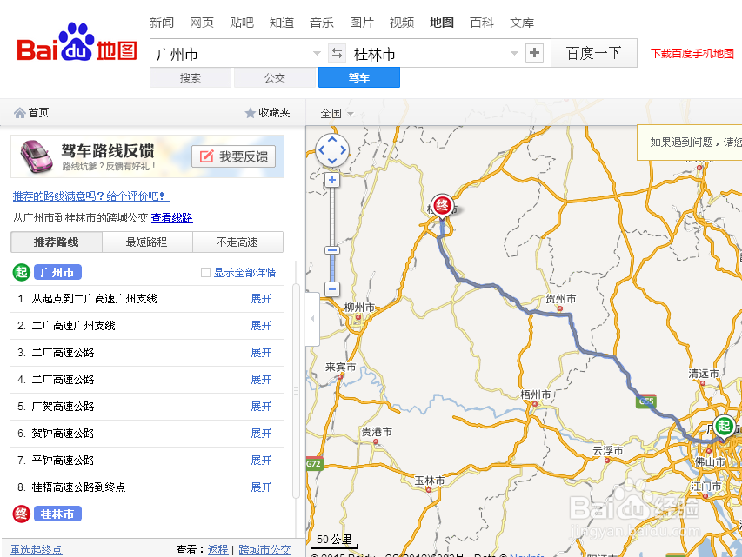The height and width of the screenshot is (557, 742).
Task: Switch to 不走高速 tab
Action: (237, 242)
